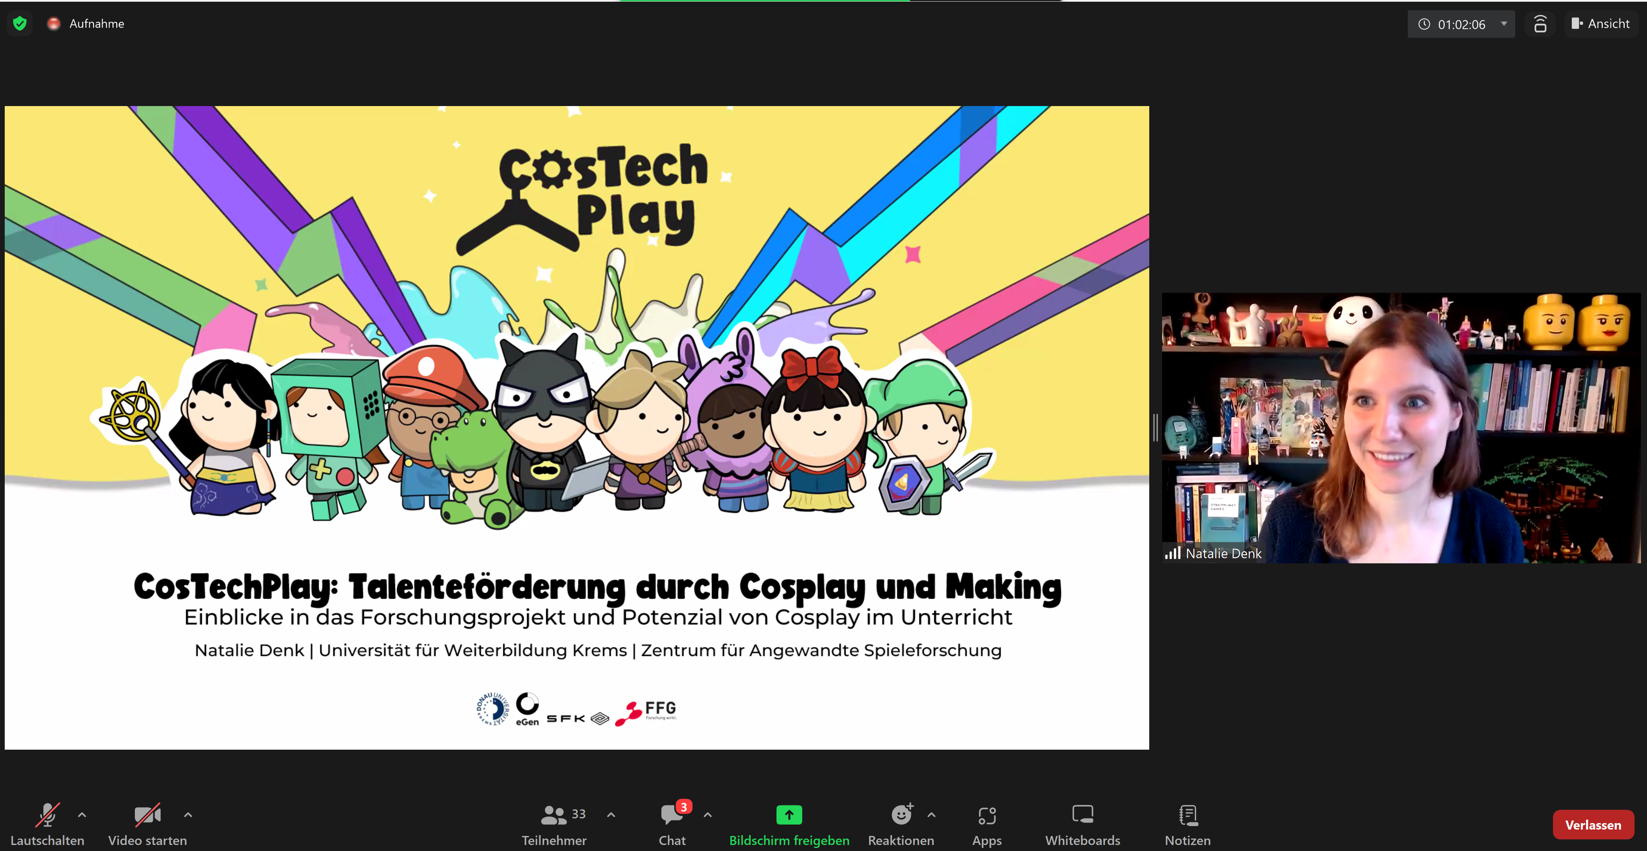1647x851 pixels.
Task: Open the meeting timer dropdown arrow
Action: 1504,24
